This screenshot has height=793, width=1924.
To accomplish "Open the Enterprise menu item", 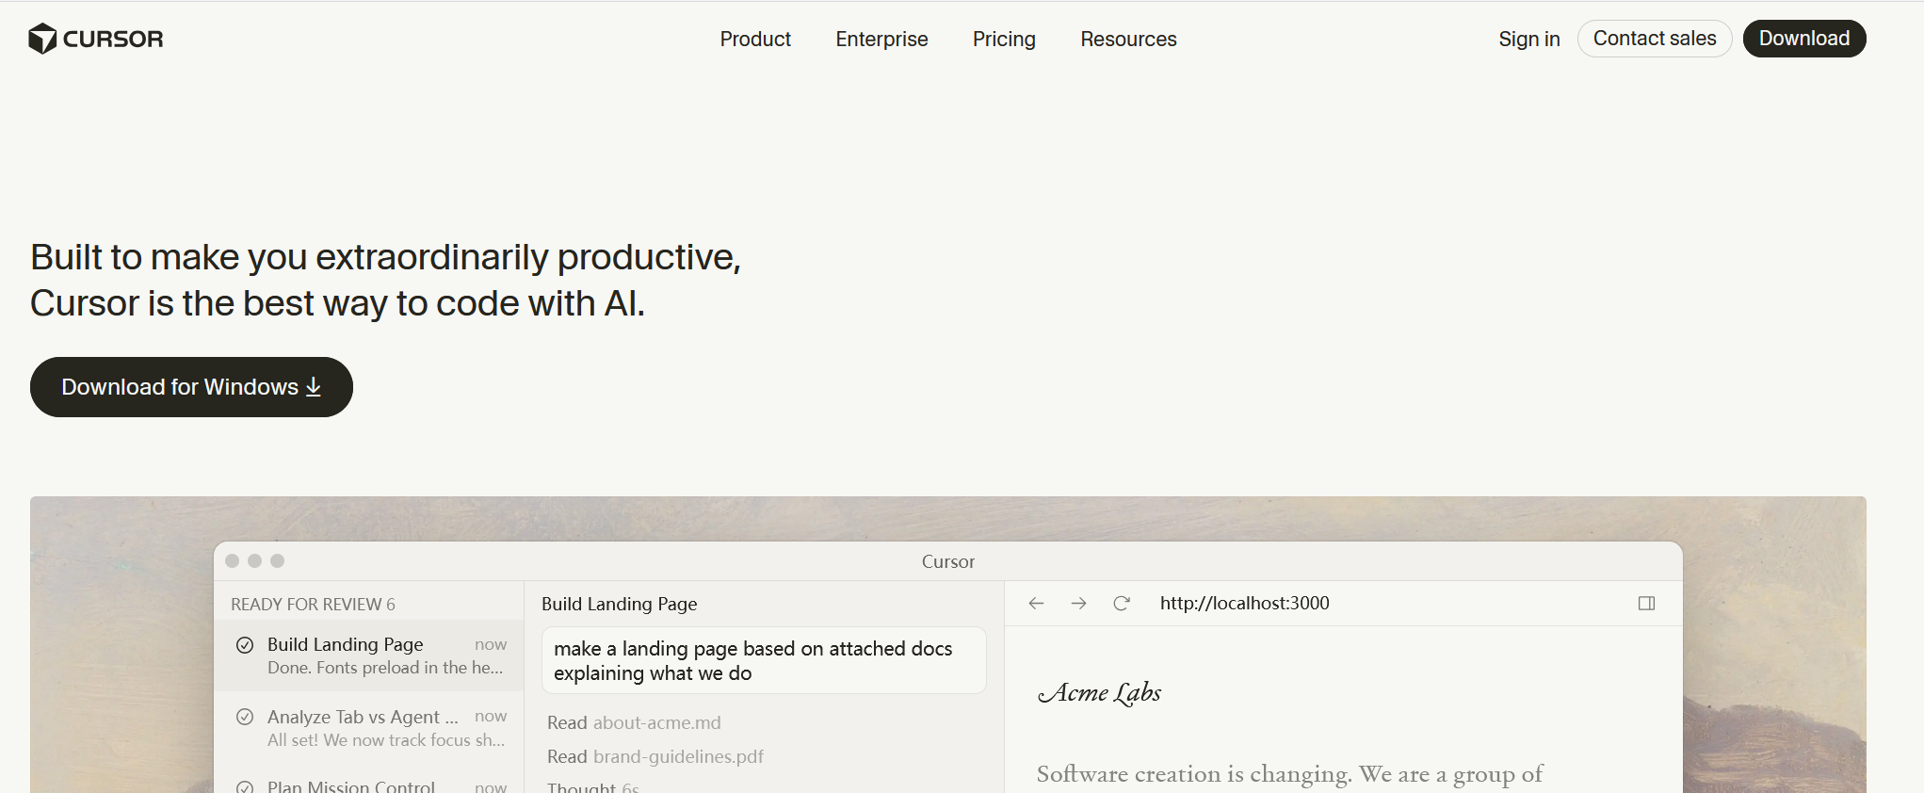I will [881, 39].
